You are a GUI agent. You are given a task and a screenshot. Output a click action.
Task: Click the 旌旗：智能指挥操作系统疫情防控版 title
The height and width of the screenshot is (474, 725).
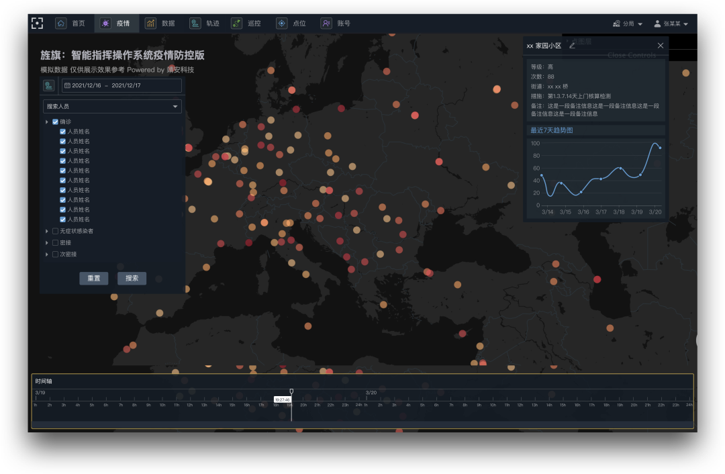click(123, 55)
